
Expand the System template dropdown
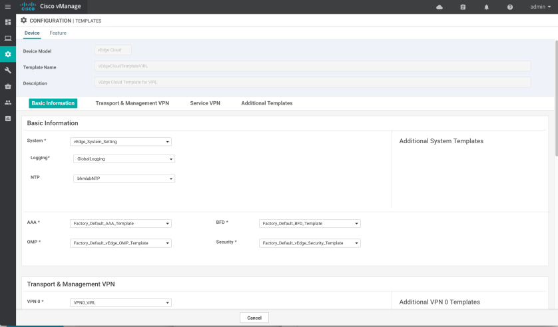[121, 141]
